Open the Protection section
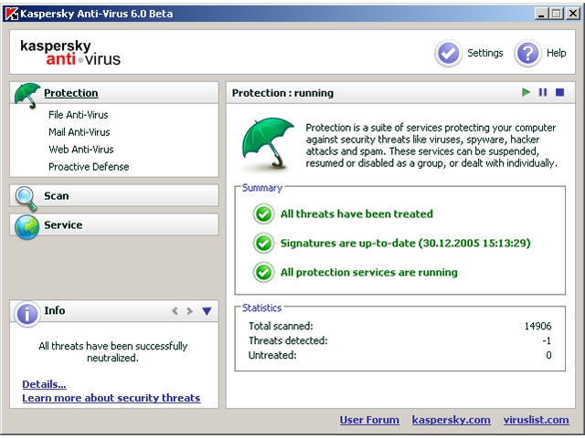Image resolution: width=585 pixels, height=438 pixels. coord(71,93)
